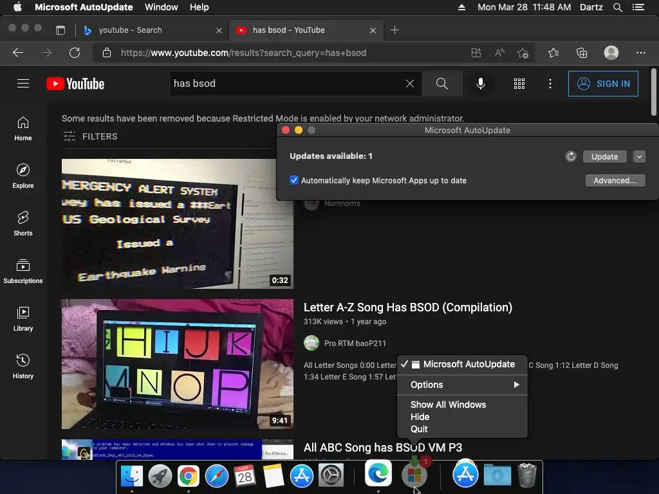
Task: Open Library in the YouTube sidebar
Action: [23, 319]
